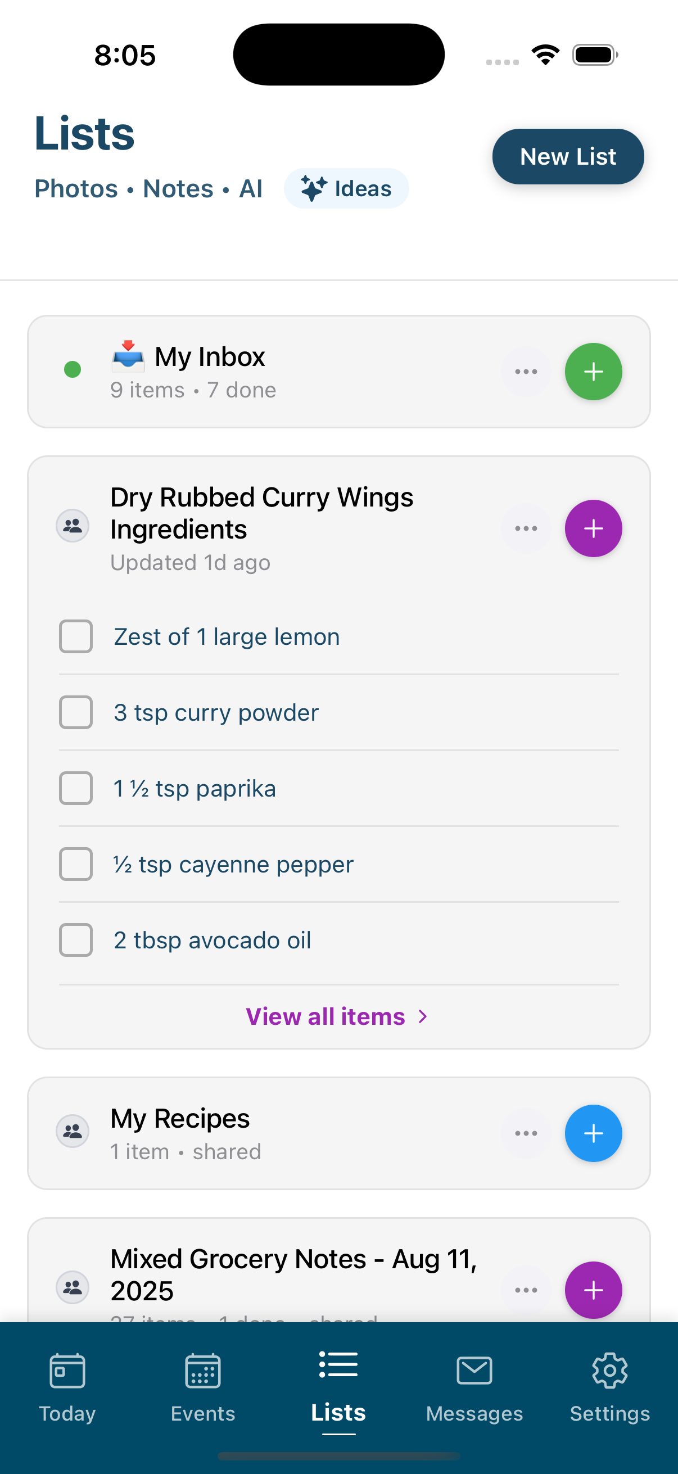Open the more options for Dry Rubbed Curry Wings
678x1474 pixels.
click(x=526, y=528)
